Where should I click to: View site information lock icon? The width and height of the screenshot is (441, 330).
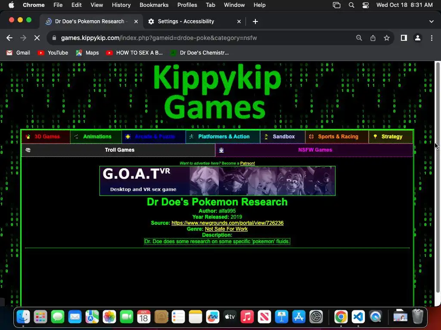54,38
